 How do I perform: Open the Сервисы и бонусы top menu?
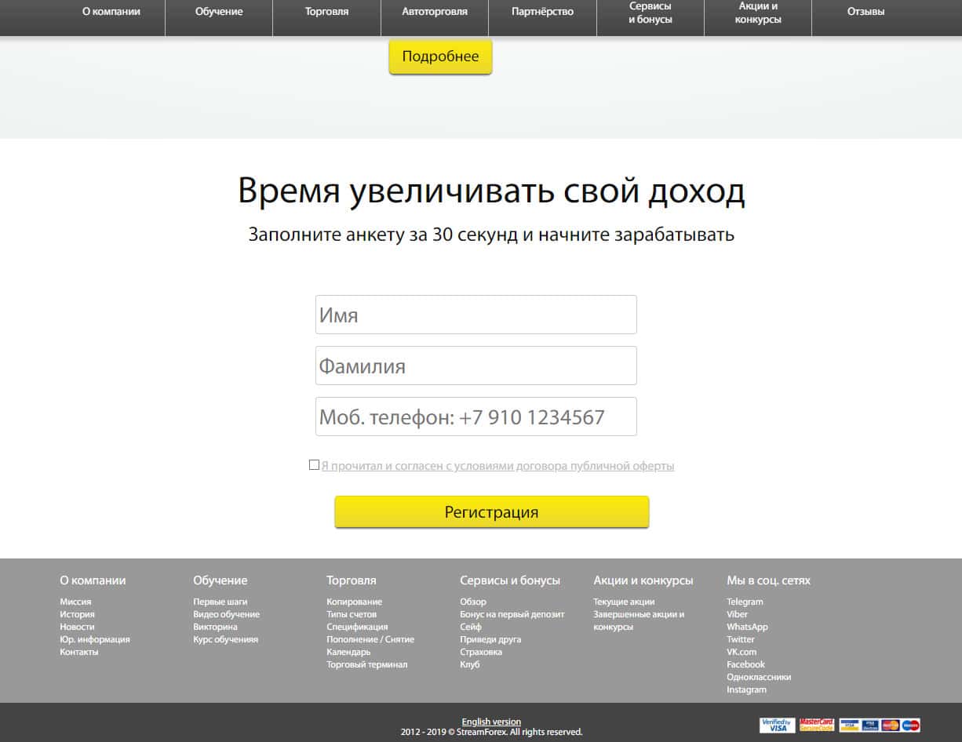650,13
